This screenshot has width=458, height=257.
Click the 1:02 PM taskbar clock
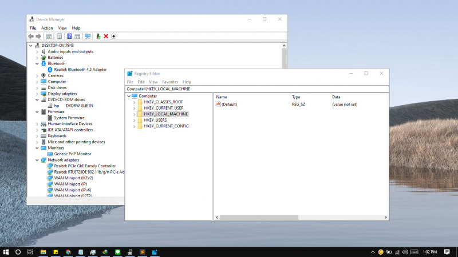(x=430, y=252)
